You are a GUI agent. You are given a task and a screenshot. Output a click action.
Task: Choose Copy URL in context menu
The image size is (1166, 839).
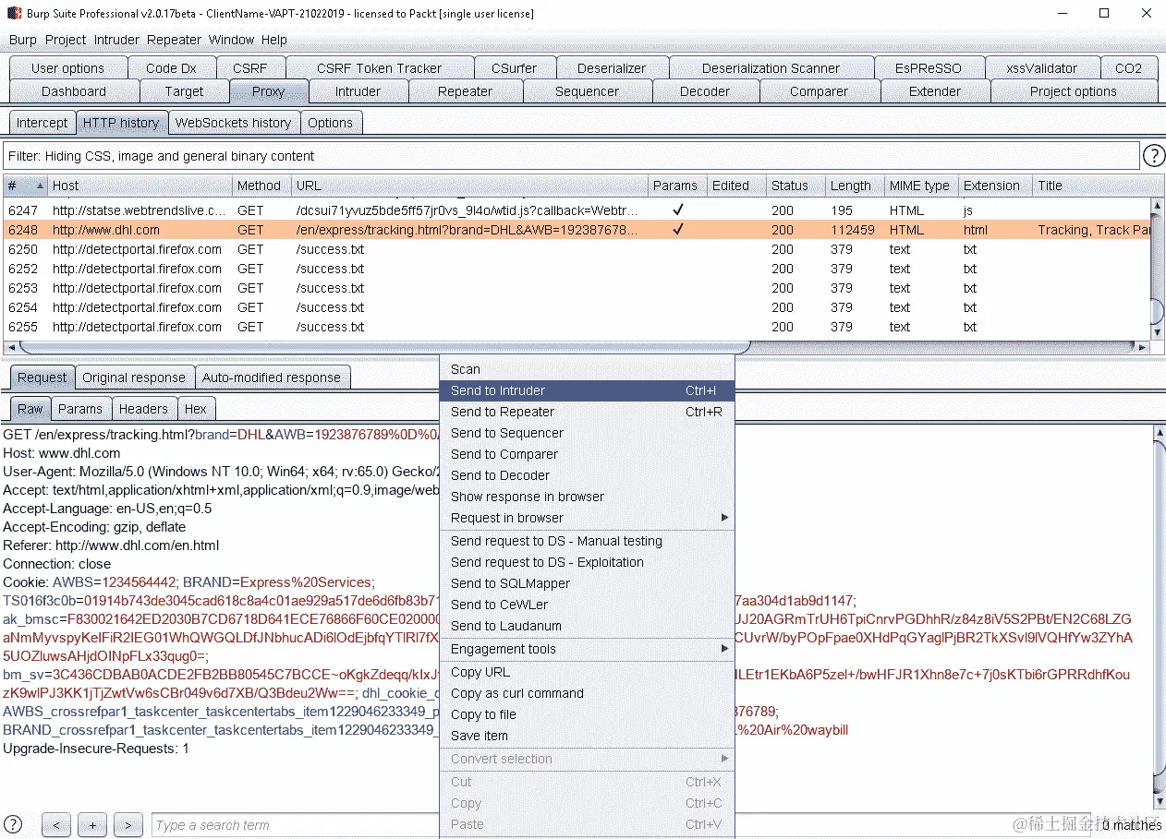(587, 672)
